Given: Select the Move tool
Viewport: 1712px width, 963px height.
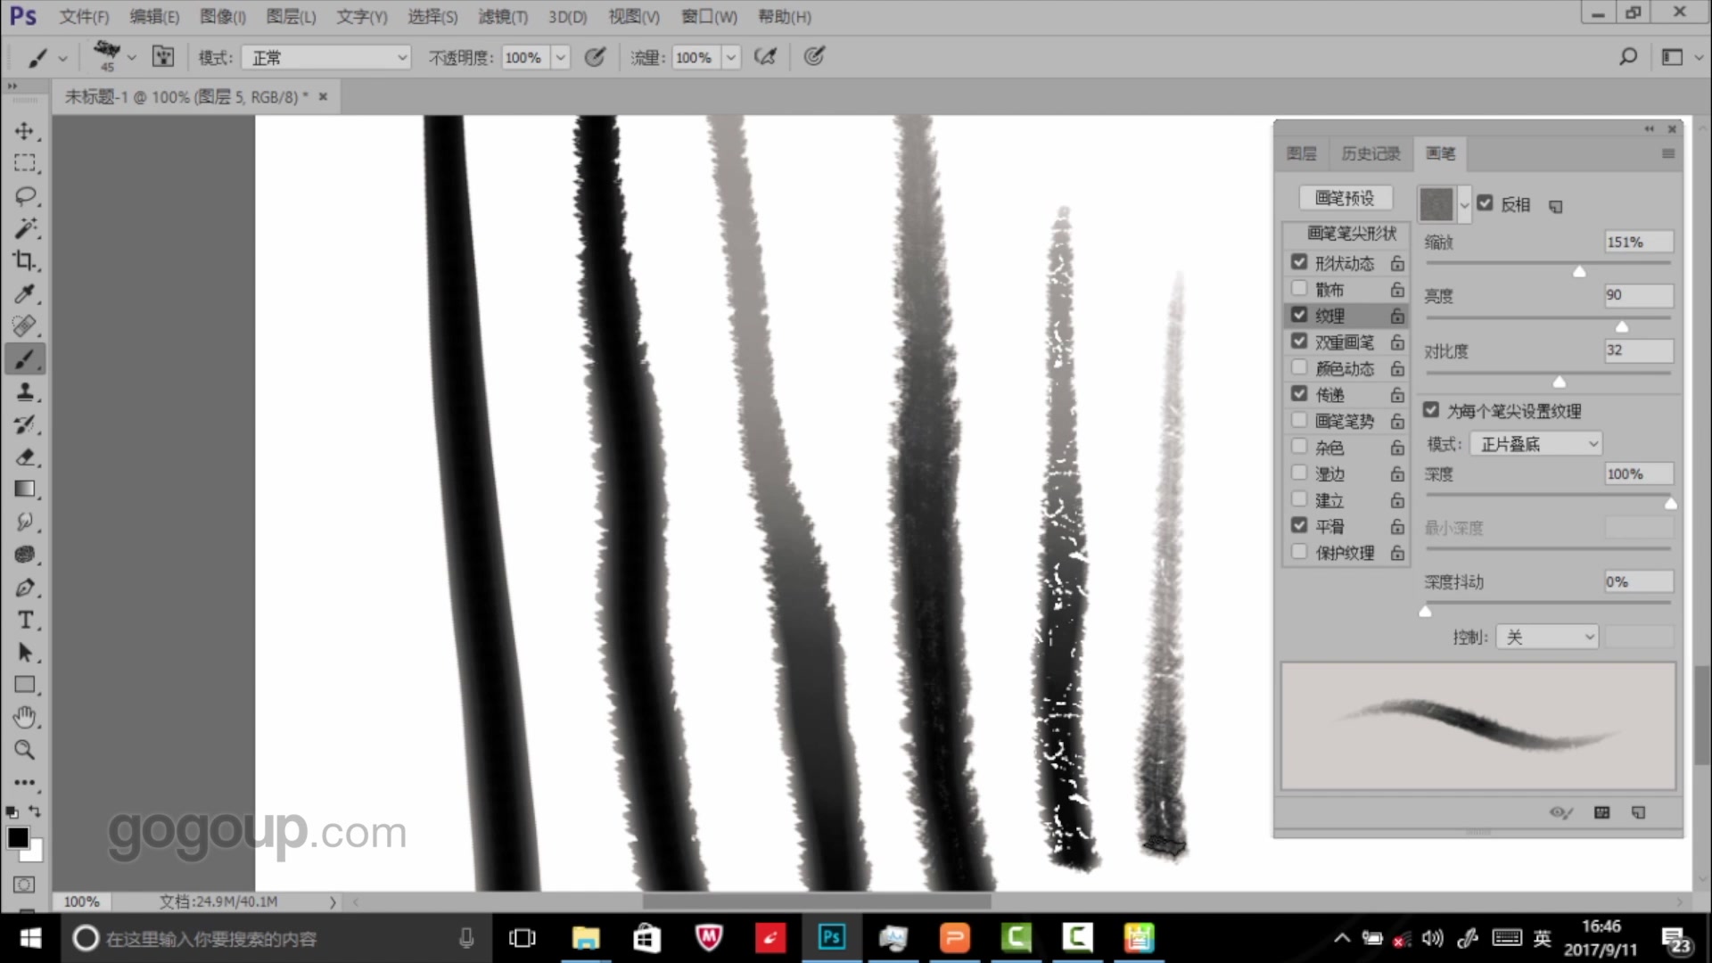Looking at the screenshot, I should click(x=24, y=131).
